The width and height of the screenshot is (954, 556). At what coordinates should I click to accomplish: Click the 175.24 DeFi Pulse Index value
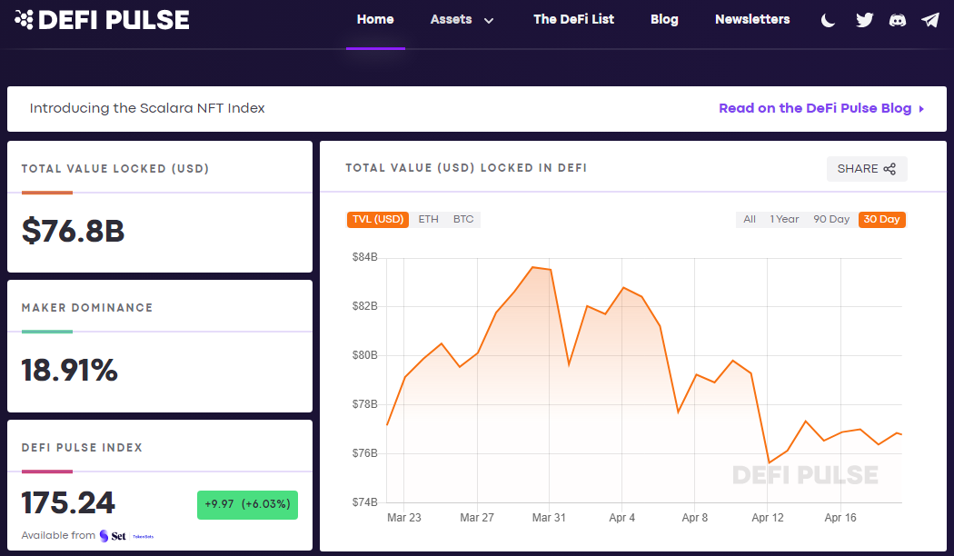tap(68, 503)
